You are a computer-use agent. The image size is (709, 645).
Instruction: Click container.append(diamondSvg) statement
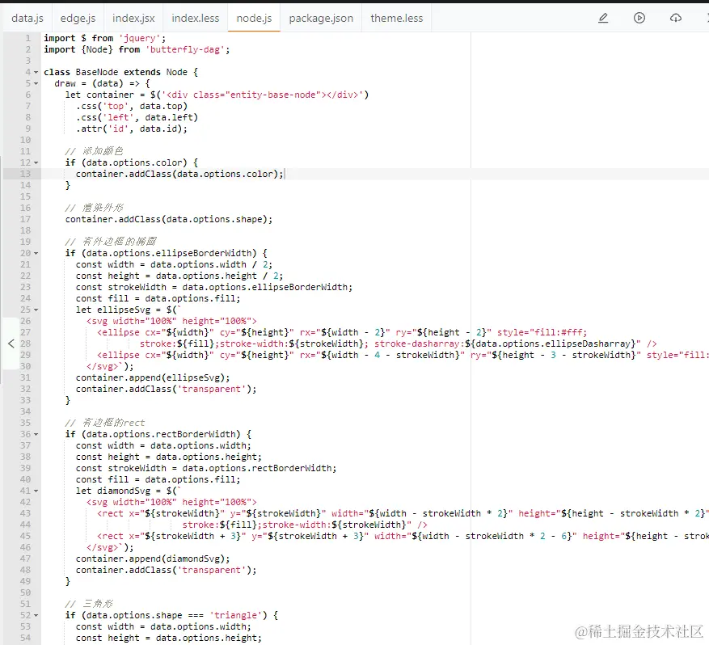153,559
